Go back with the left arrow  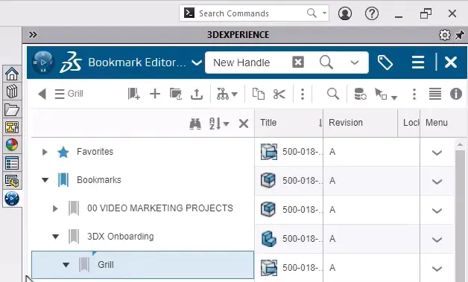pyautogui.click(x=42, y=94)
